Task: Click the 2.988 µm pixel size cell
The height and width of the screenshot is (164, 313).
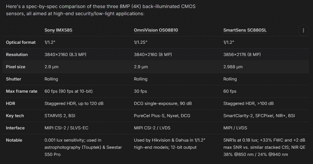Action: coord(233,67)
